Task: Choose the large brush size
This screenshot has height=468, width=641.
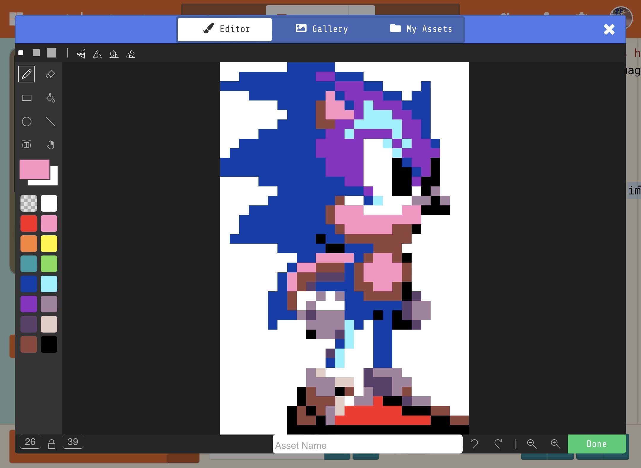Action: 52,53
